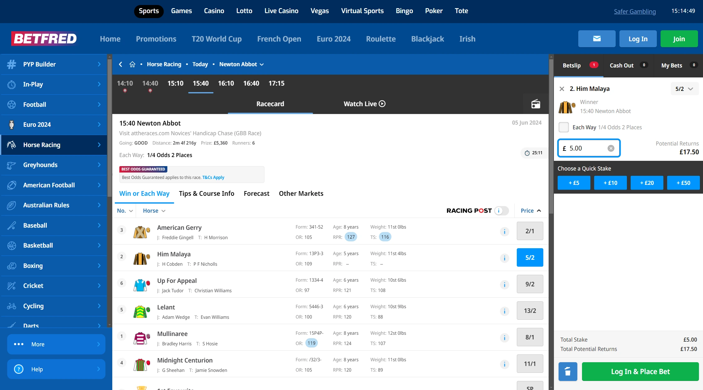The height and width of the screenshot is (390, 703).
Task: Open the mail envelope messages button
Action: [x=597, y=39]
